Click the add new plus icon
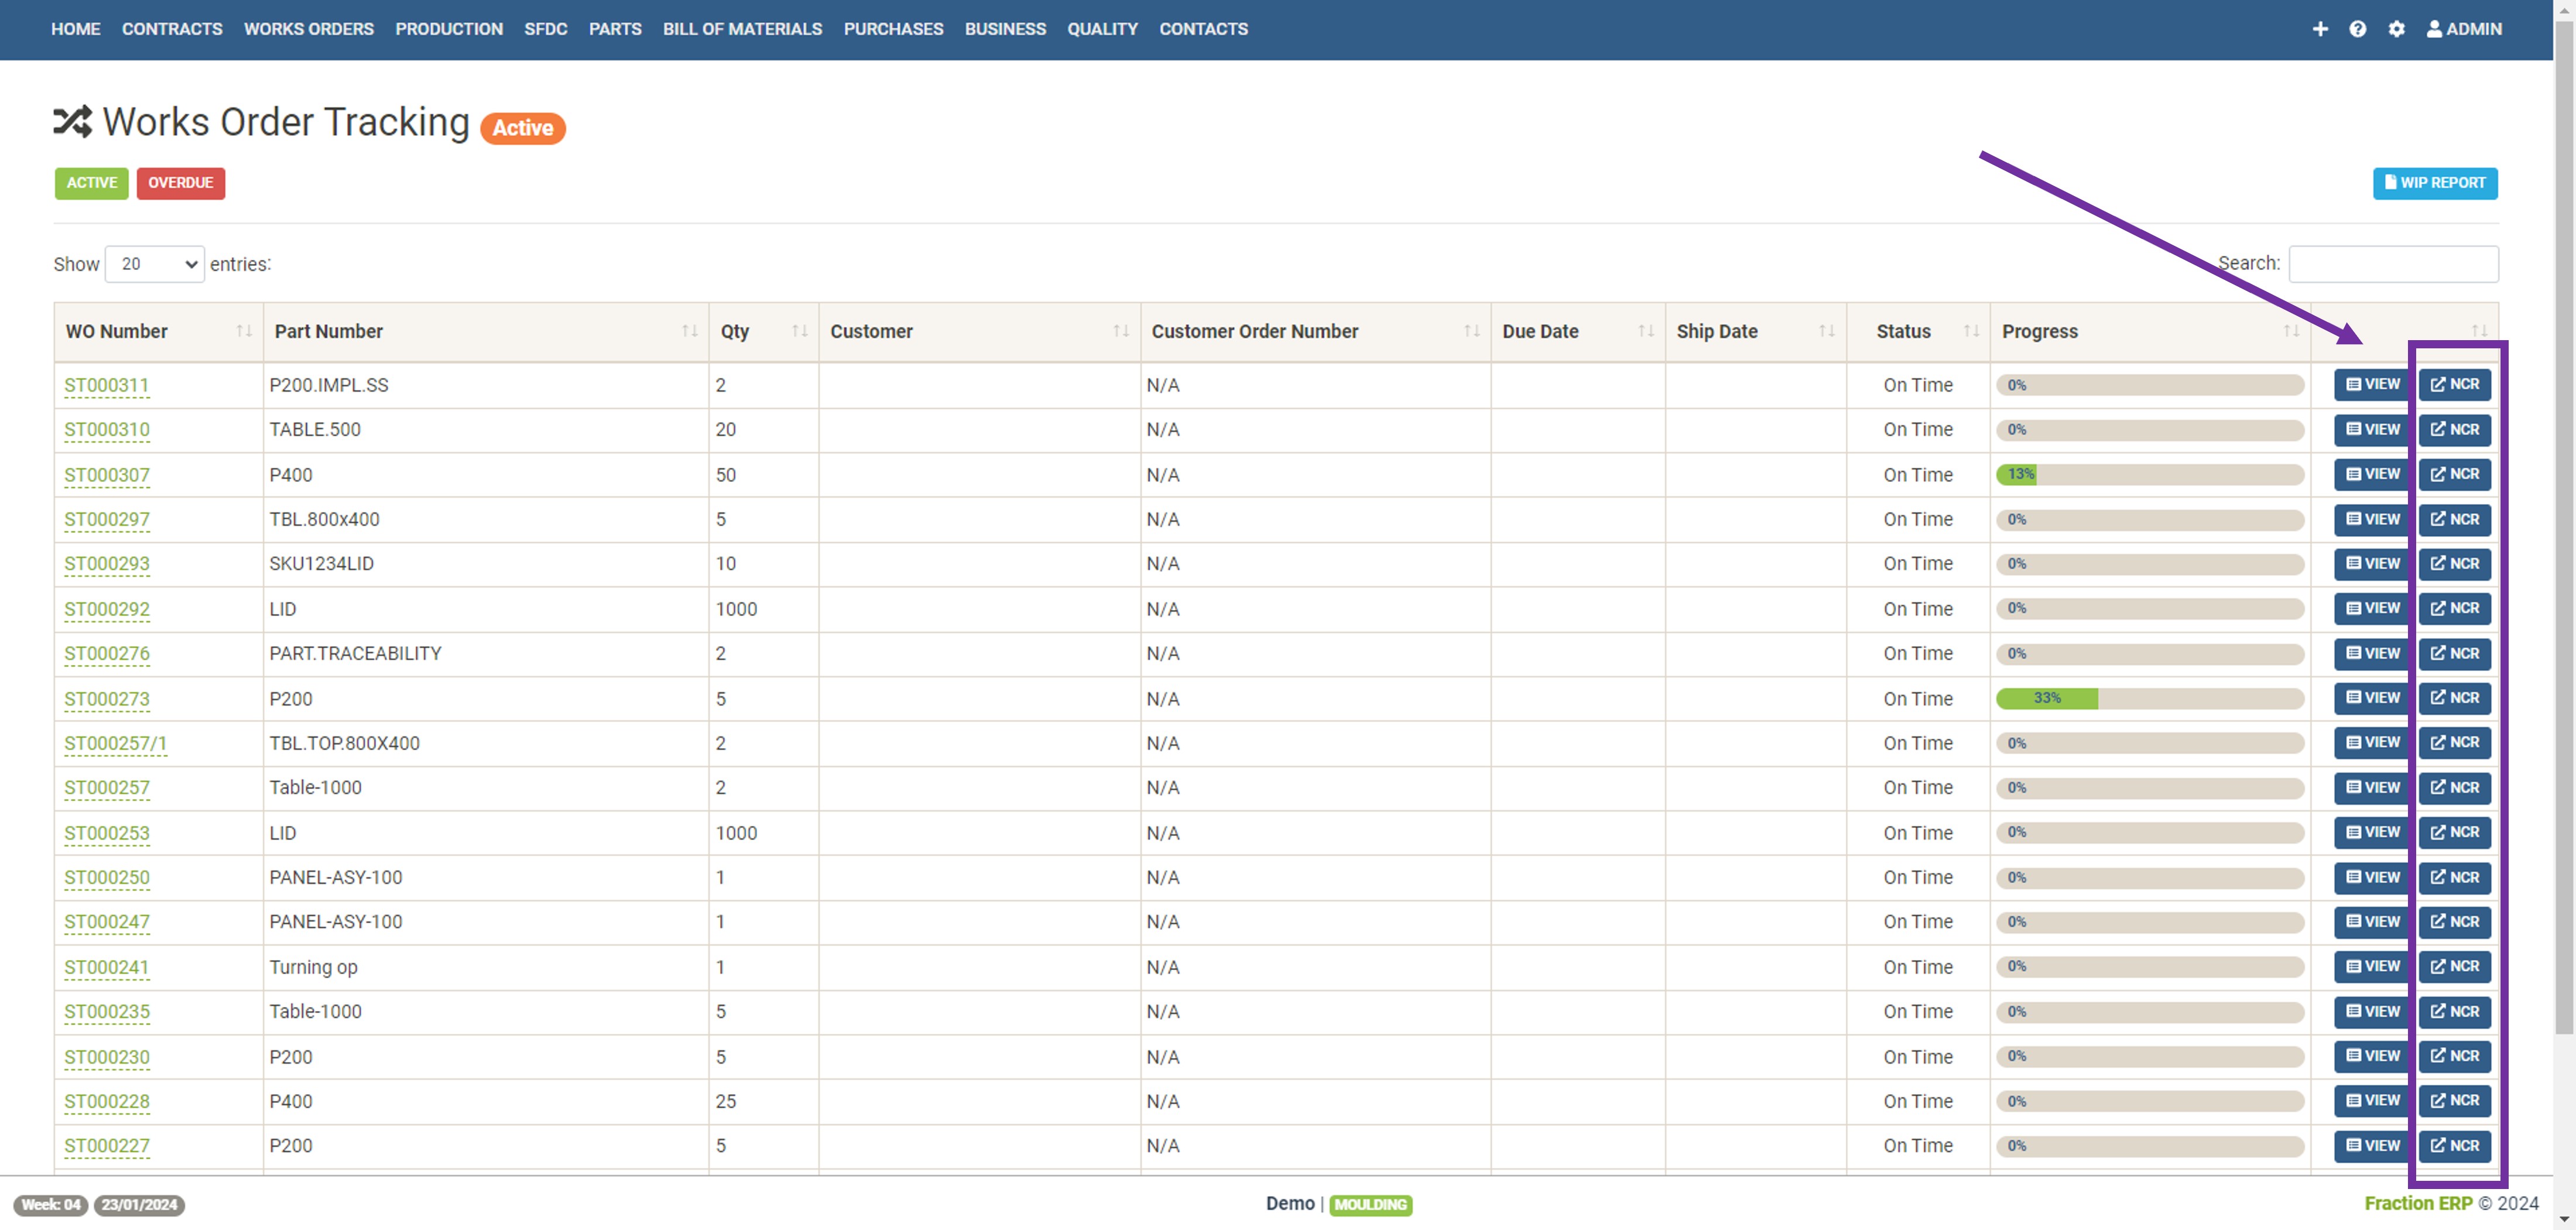Viewport: 2576px width, 1230px height. pos(2321,29)
